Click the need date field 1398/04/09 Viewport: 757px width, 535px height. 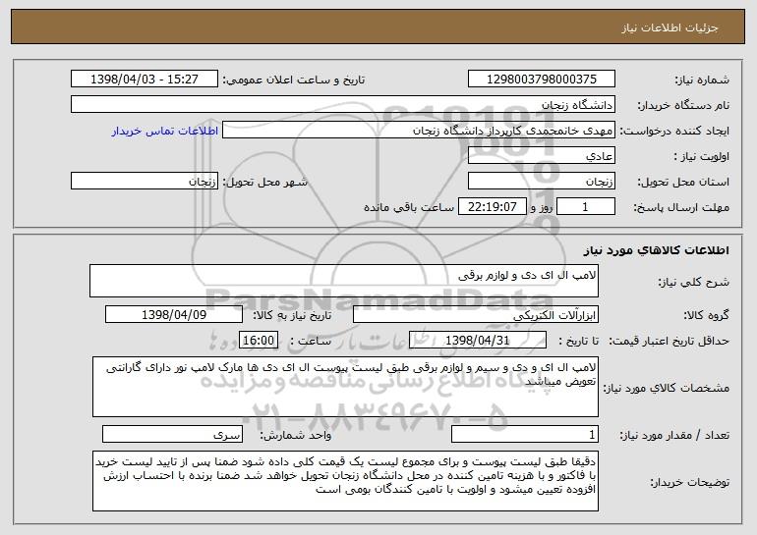pyautogui.click(x=174, y=315)
